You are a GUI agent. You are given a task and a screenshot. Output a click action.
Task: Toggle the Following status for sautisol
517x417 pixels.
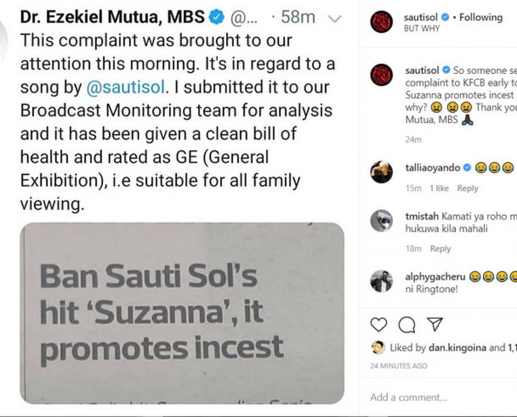point(481,18)
